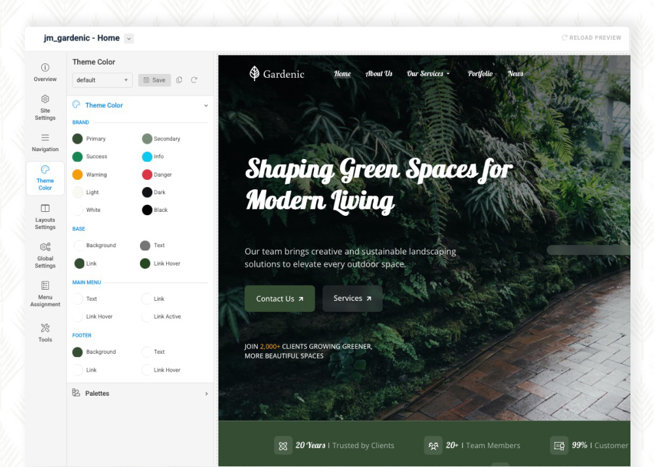Open the Tools sidebar item
Image resolution: width=654 pixels, height=467 pixels.
point(45,333)
